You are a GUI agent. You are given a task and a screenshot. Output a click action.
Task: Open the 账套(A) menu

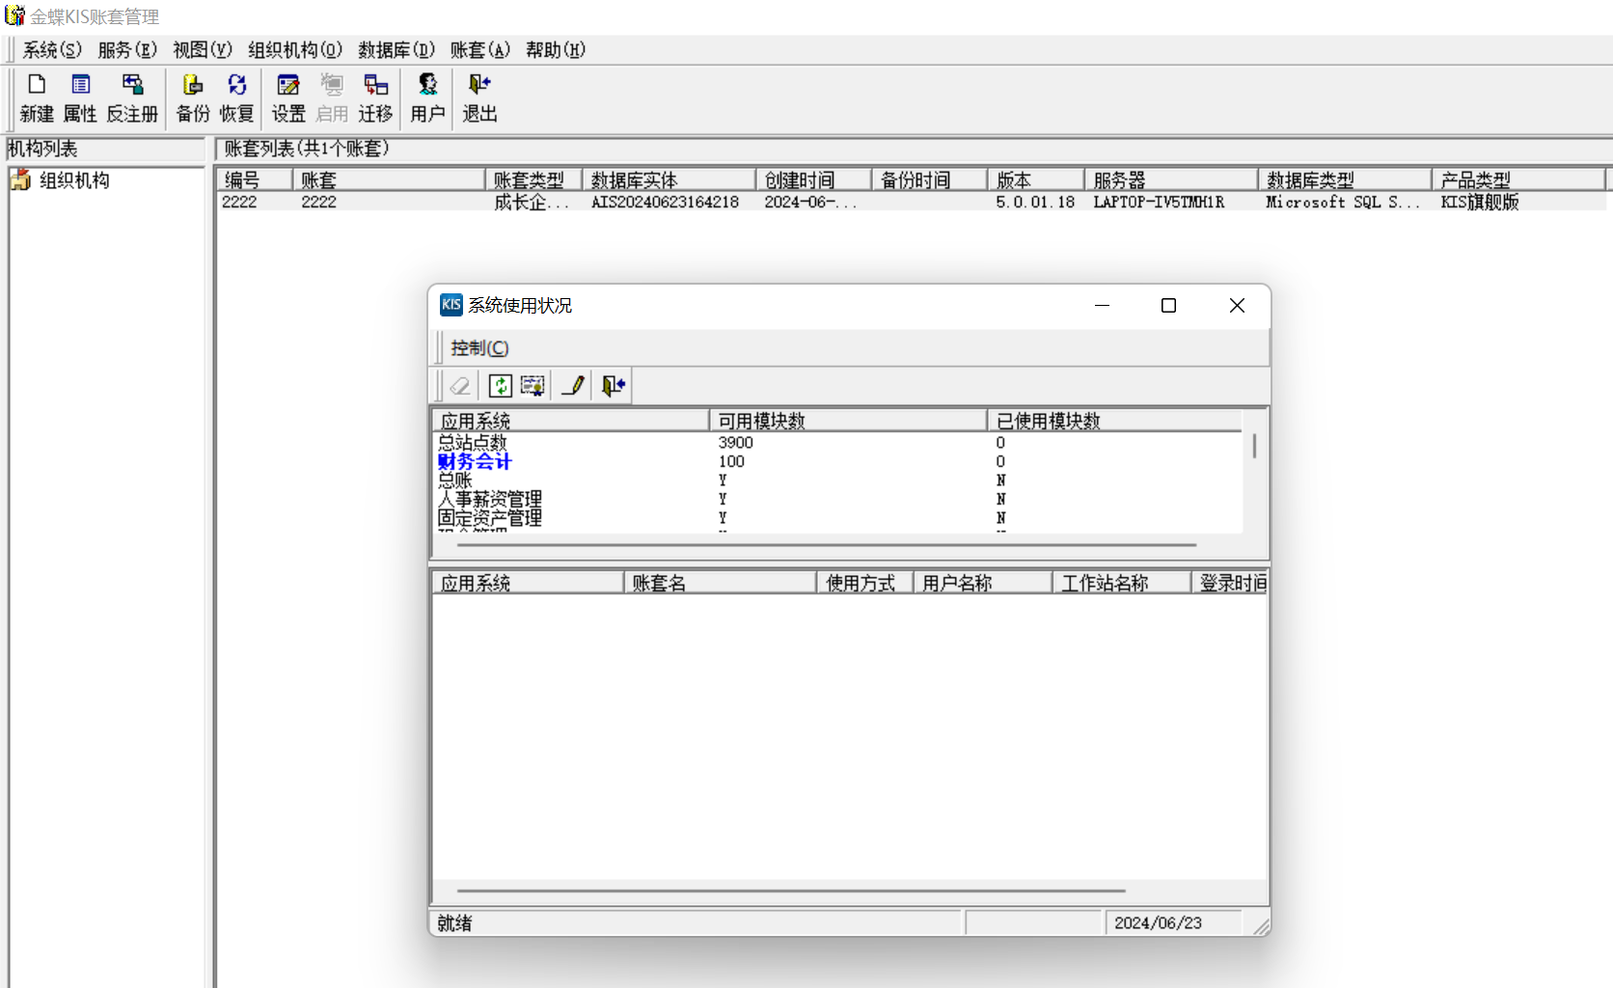tap(480, 50)
